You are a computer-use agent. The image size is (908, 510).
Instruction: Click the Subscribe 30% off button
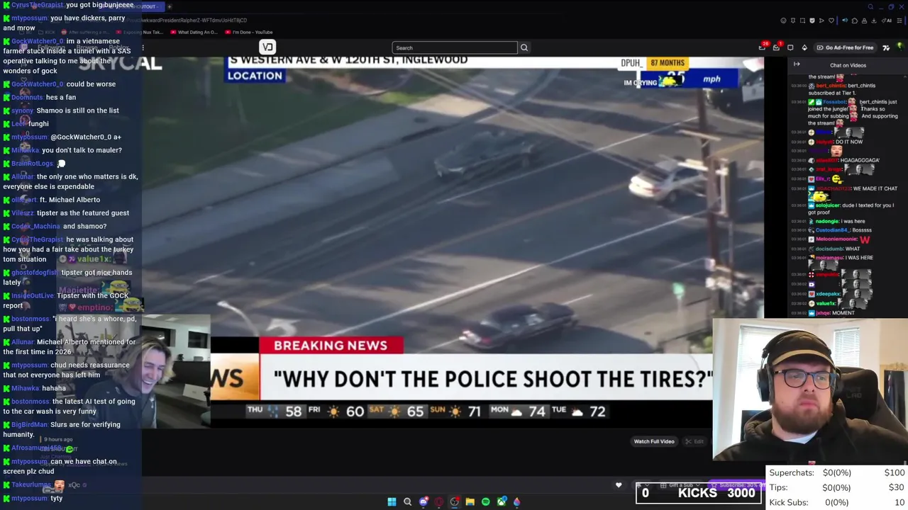coord(735,485)
